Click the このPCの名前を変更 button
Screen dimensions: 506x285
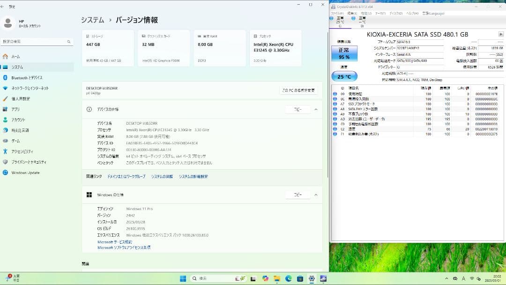coord(298,90)
